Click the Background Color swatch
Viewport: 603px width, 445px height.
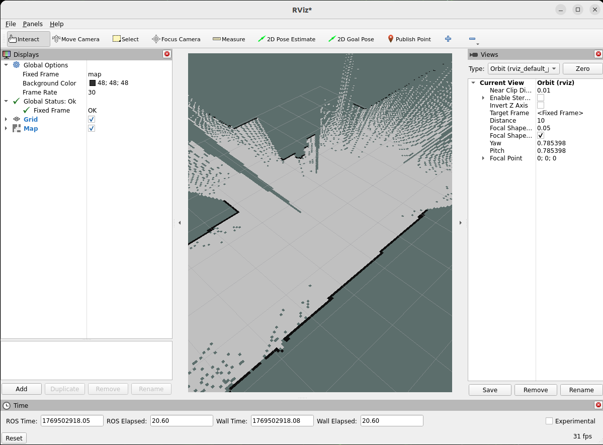(x=93, y=83)
